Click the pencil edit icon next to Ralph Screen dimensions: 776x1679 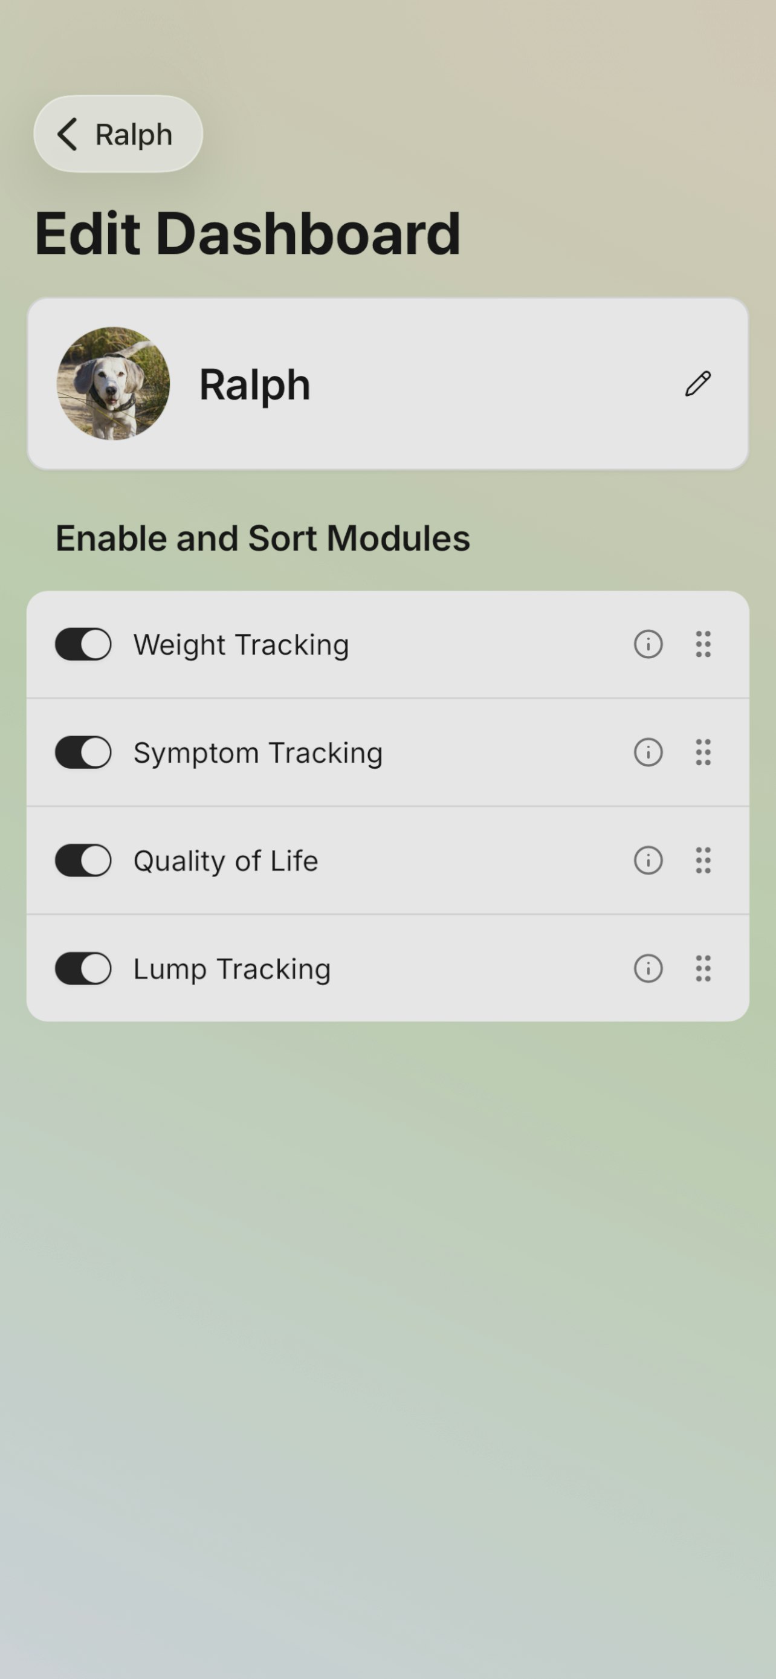[696, 383]
